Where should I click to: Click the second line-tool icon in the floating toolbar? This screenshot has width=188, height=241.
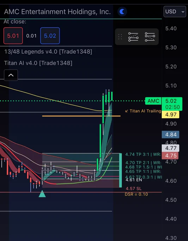click(150, 37)
